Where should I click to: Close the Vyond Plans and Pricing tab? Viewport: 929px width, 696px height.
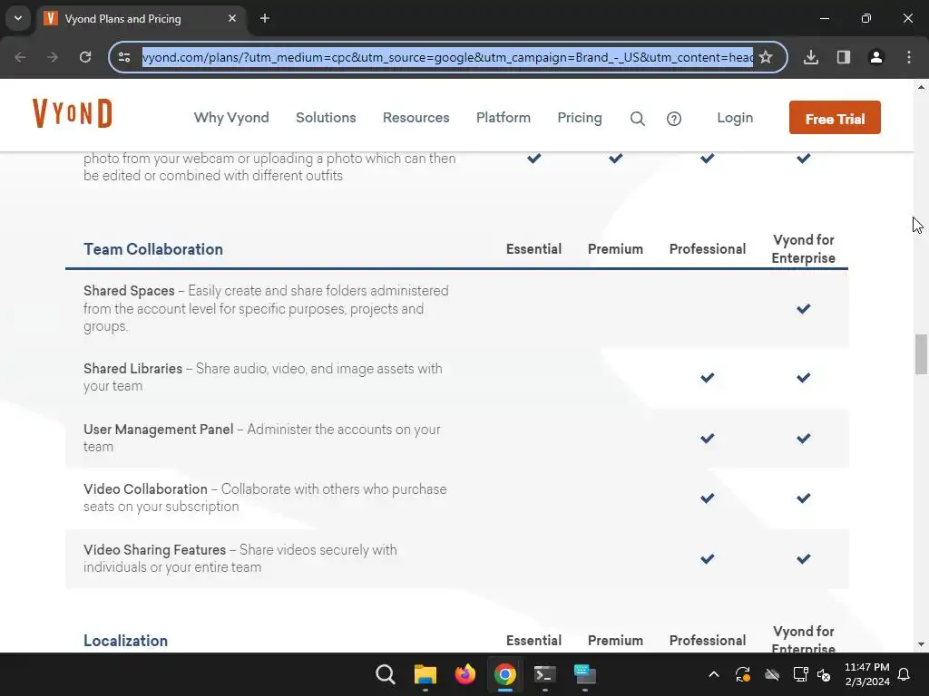[x=232, y=18]
